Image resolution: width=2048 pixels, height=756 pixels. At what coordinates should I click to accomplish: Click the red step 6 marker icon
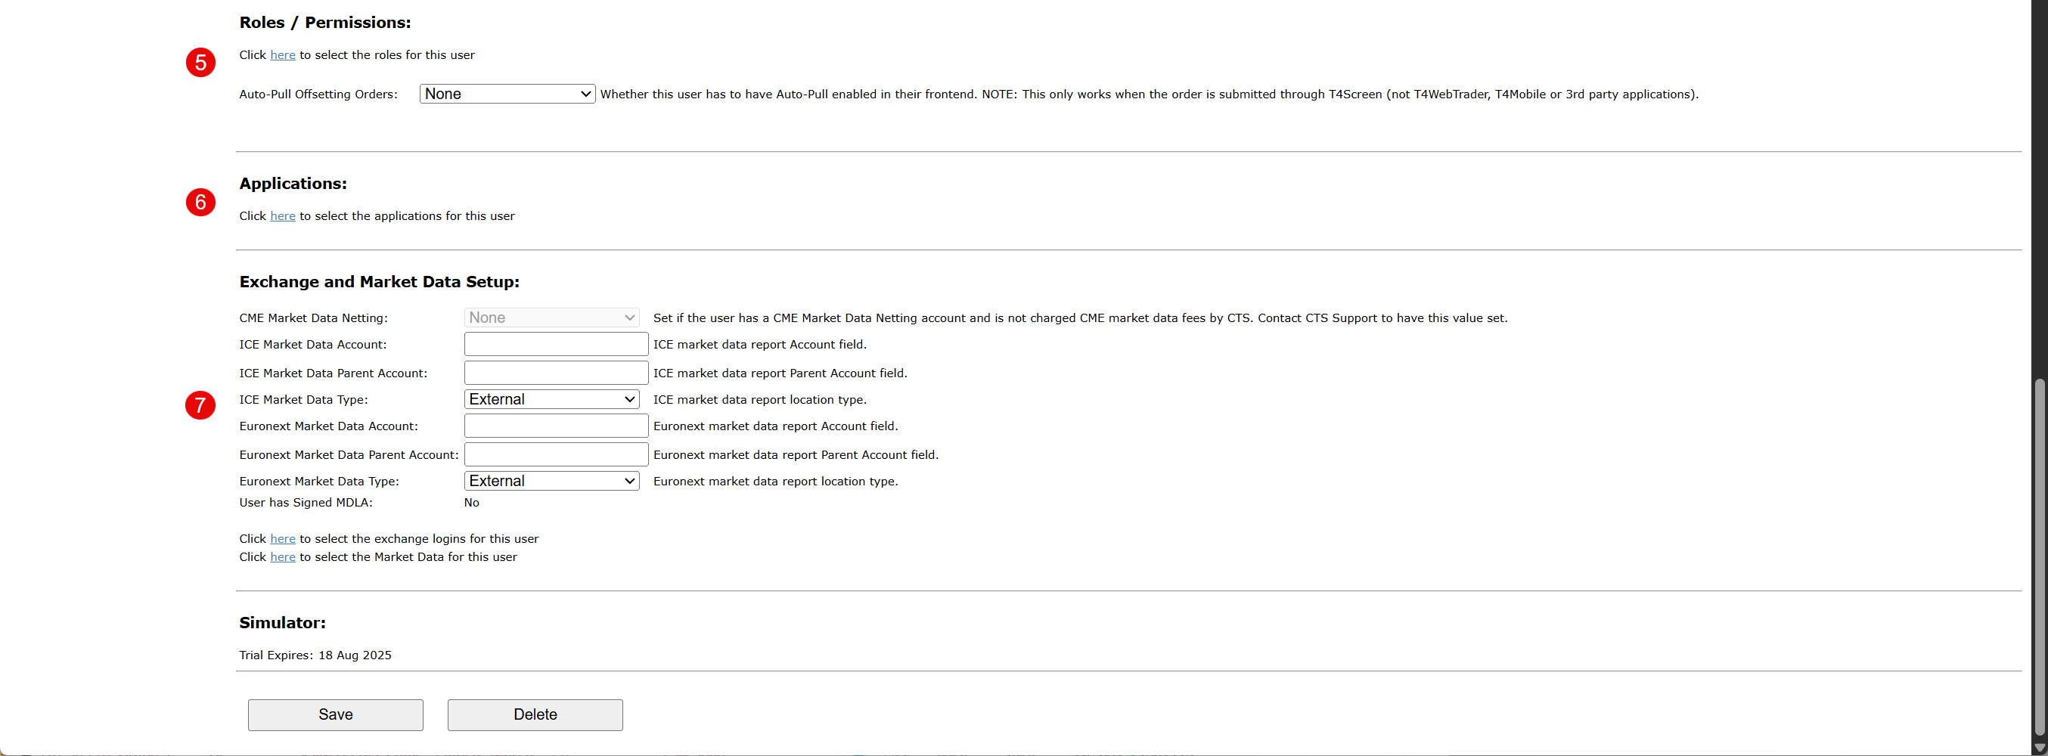200,202
